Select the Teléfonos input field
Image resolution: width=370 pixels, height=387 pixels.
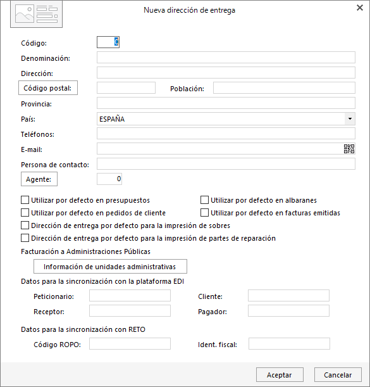coord(226,133)
